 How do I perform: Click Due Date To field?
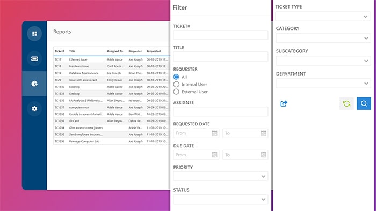245,155
